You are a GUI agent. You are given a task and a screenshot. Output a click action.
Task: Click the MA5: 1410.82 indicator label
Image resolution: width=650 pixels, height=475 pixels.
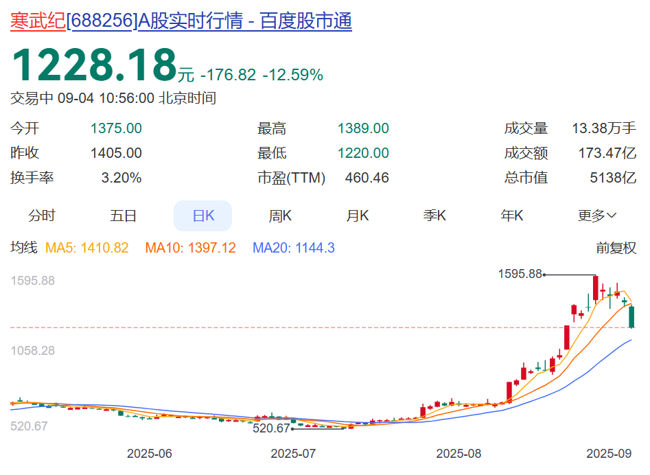86,248
